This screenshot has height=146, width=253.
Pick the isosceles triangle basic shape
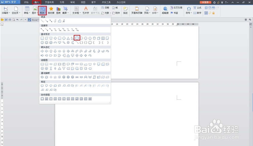tap(68, 38)
